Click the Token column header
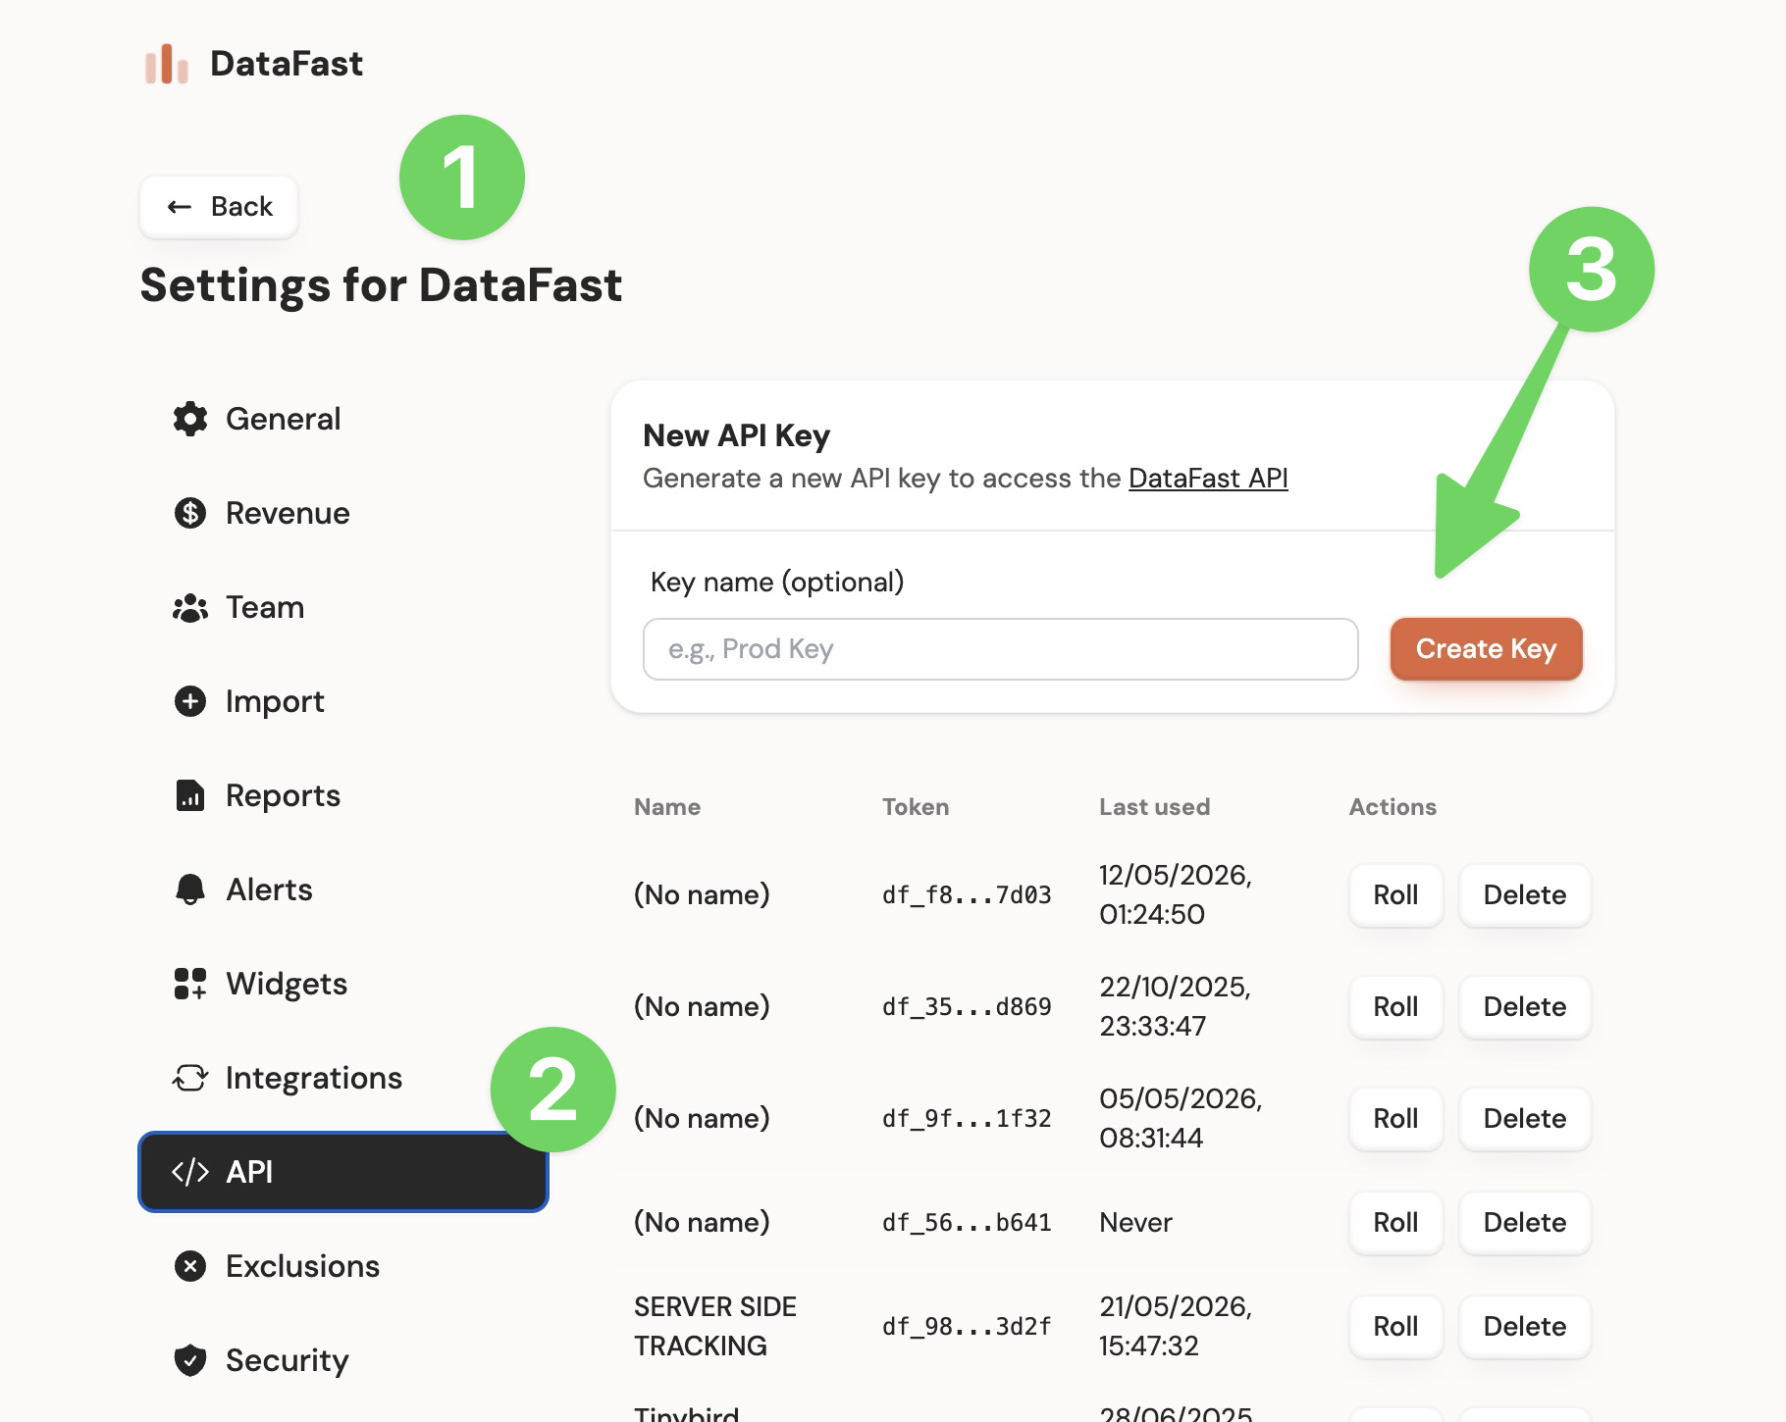 (916, 807)
